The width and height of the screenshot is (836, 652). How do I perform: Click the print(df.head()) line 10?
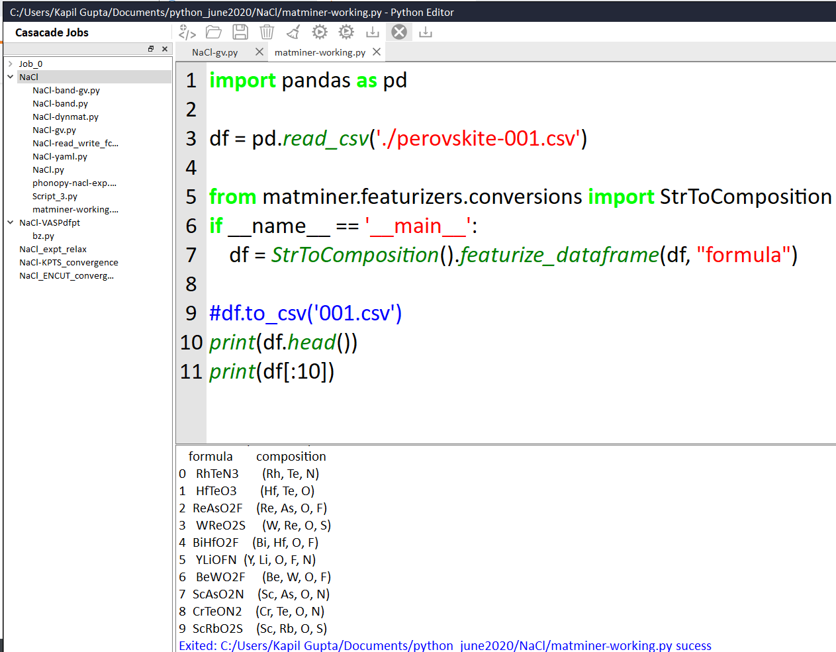coord(283,342)
